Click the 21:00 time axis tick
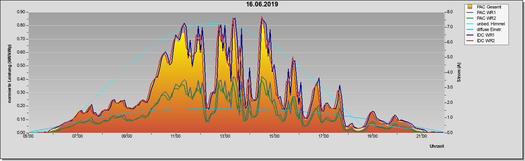Image resolution: width=525 pixels, height=161 pixels. tap(422, 136)
